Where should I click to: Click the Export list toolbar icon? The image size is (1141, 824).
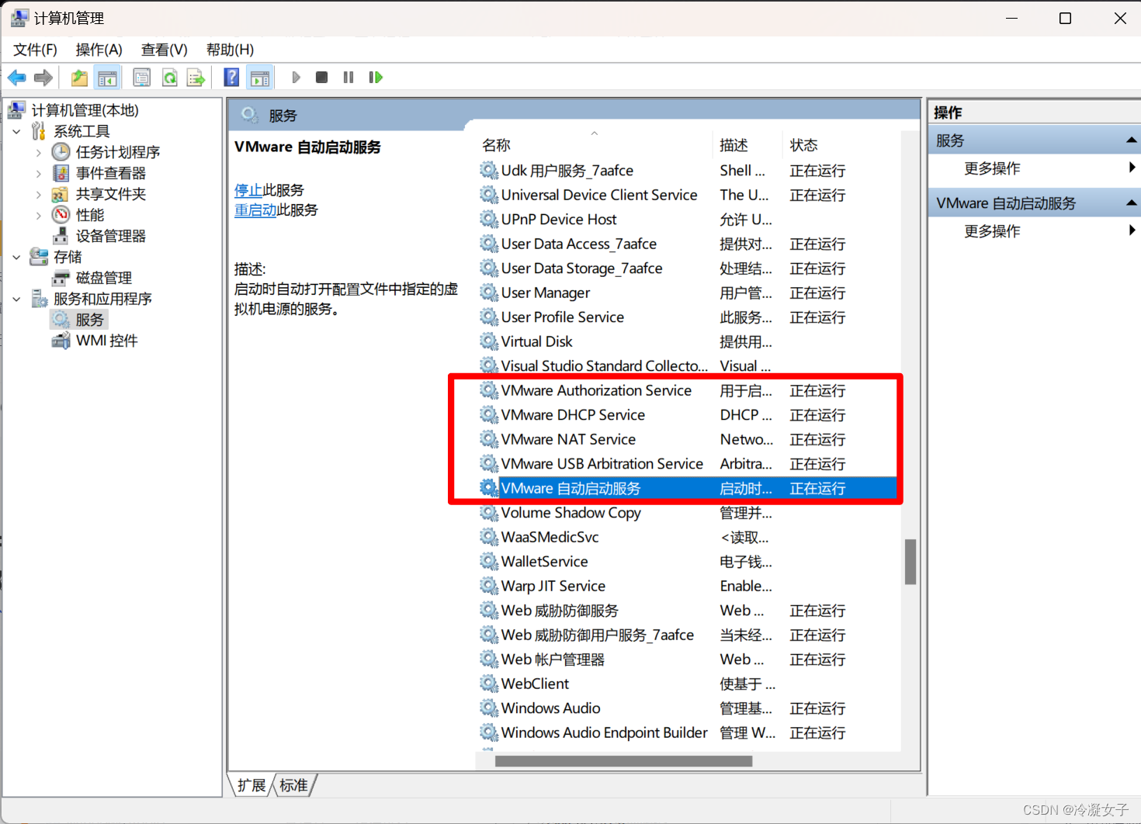(x=196, y=78)
